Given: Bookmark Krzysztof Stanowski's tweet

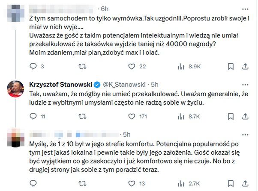Looking at the screenshot, I should click(x=231, y=116).
